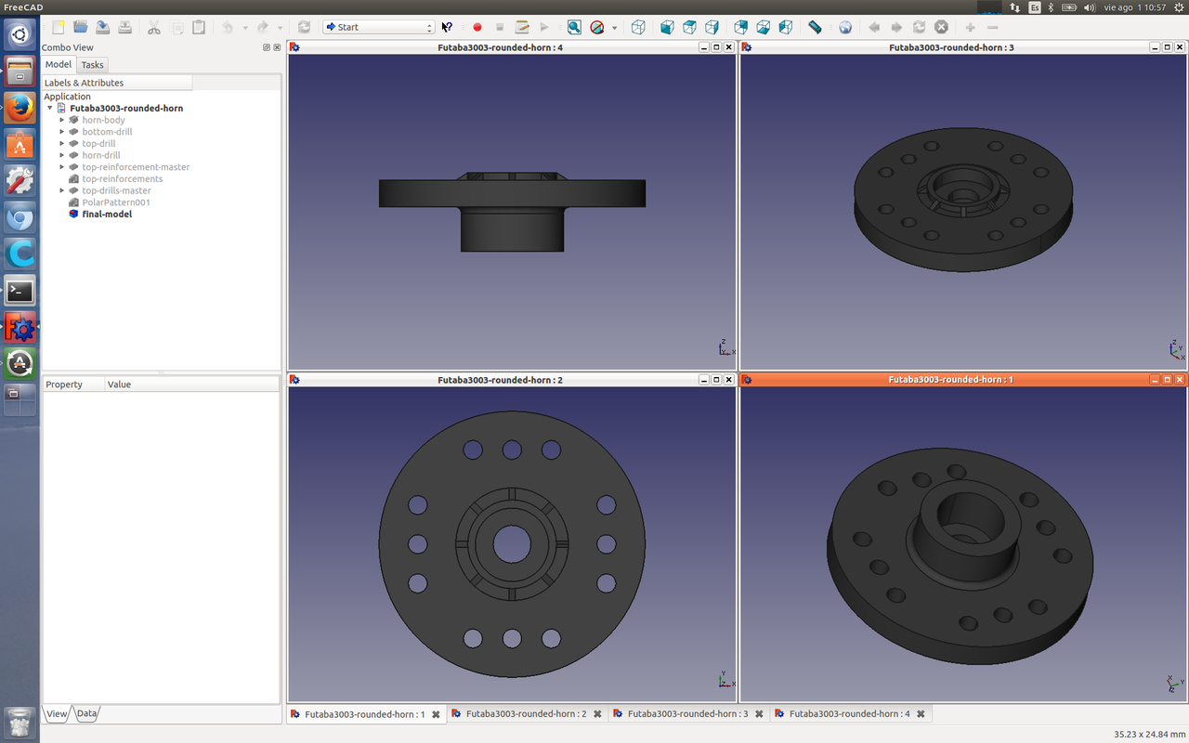Click the Fit all view icon
1189x743 pixels.
click(x=574, y=28)
